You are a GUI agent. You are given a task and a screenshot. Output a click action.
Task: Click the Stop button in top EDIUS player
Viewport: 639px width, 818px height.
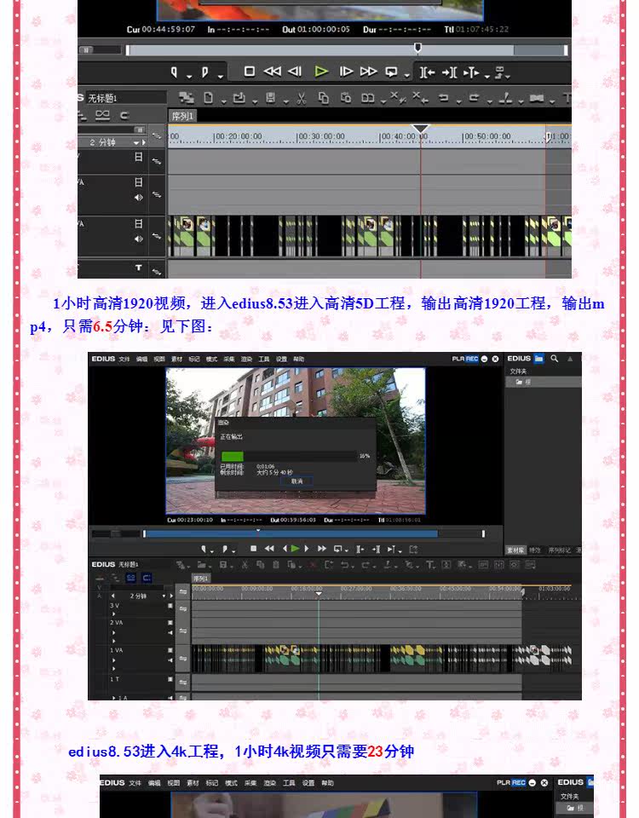250,72
